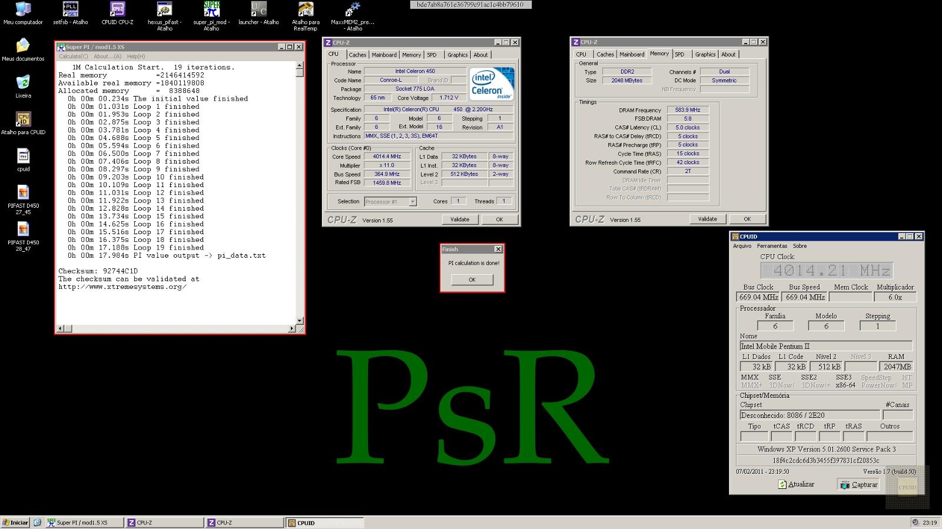Open Lixeira recycle bin icon
This screenshot has height=529, width=942.
point(23,82)
